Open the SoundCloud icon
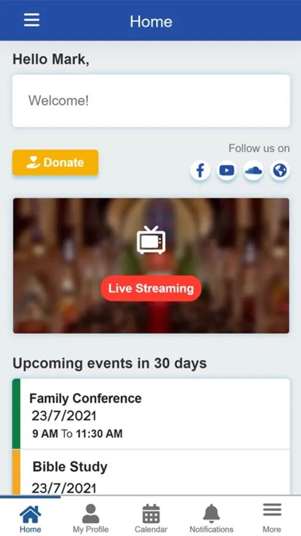The image size is (301, 536). 254,170
